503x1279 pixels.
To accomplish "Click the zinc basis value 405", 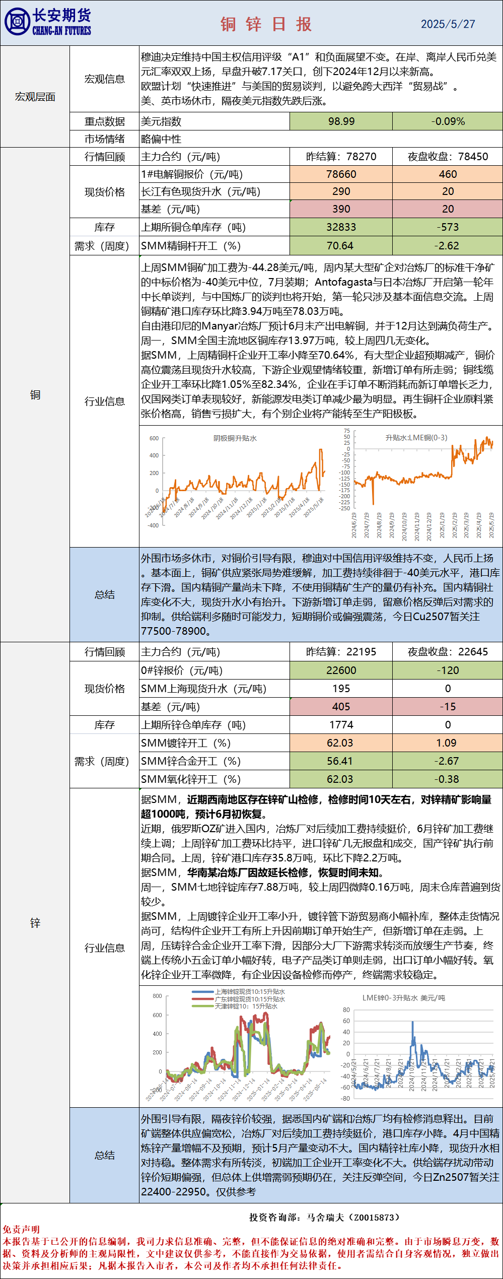I will pyautogui.click(x=341, y=707).
